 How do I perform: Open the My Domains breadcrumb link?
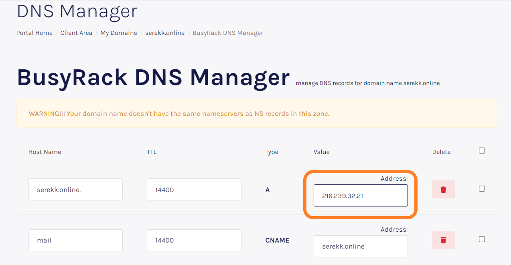[x=119, y=33]
